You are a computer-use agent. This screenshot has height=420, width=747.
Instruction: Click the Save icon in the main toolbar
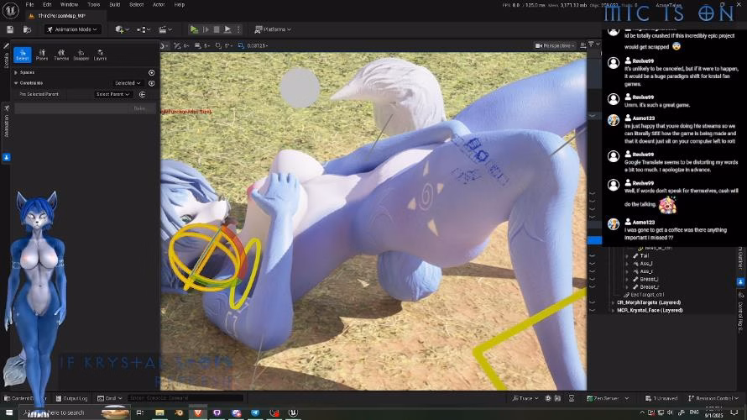pos(9,29)
